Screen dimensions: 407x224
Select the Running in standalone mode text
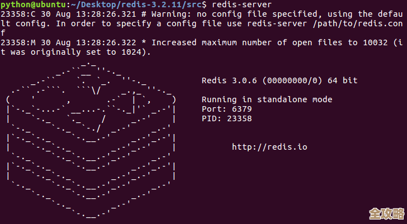pos(267,99)
